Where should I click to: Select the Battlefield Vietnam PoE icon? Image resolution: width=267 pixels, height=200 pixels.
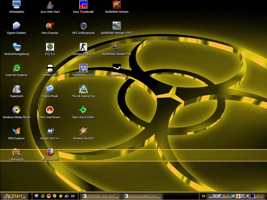[117, 49]
